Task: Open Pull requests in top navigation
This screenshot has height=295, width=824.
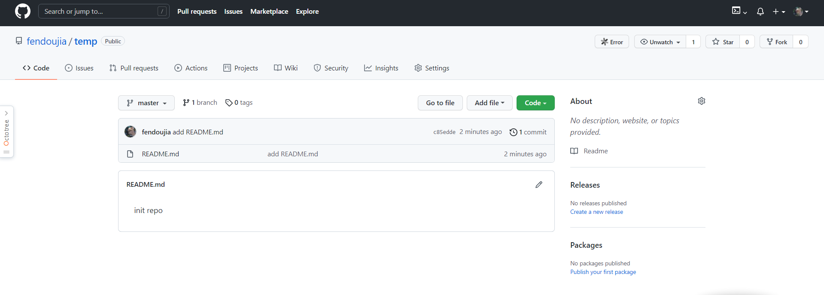Action: (x=197, y=12)
